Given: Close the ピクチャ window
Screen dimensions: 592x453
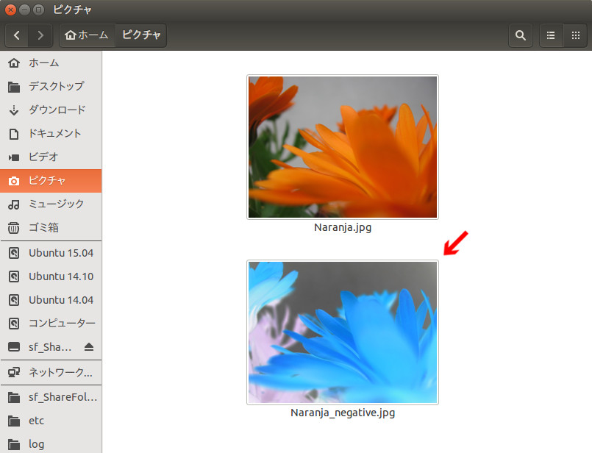Looking at the screenshot, I should coord(10,10).
